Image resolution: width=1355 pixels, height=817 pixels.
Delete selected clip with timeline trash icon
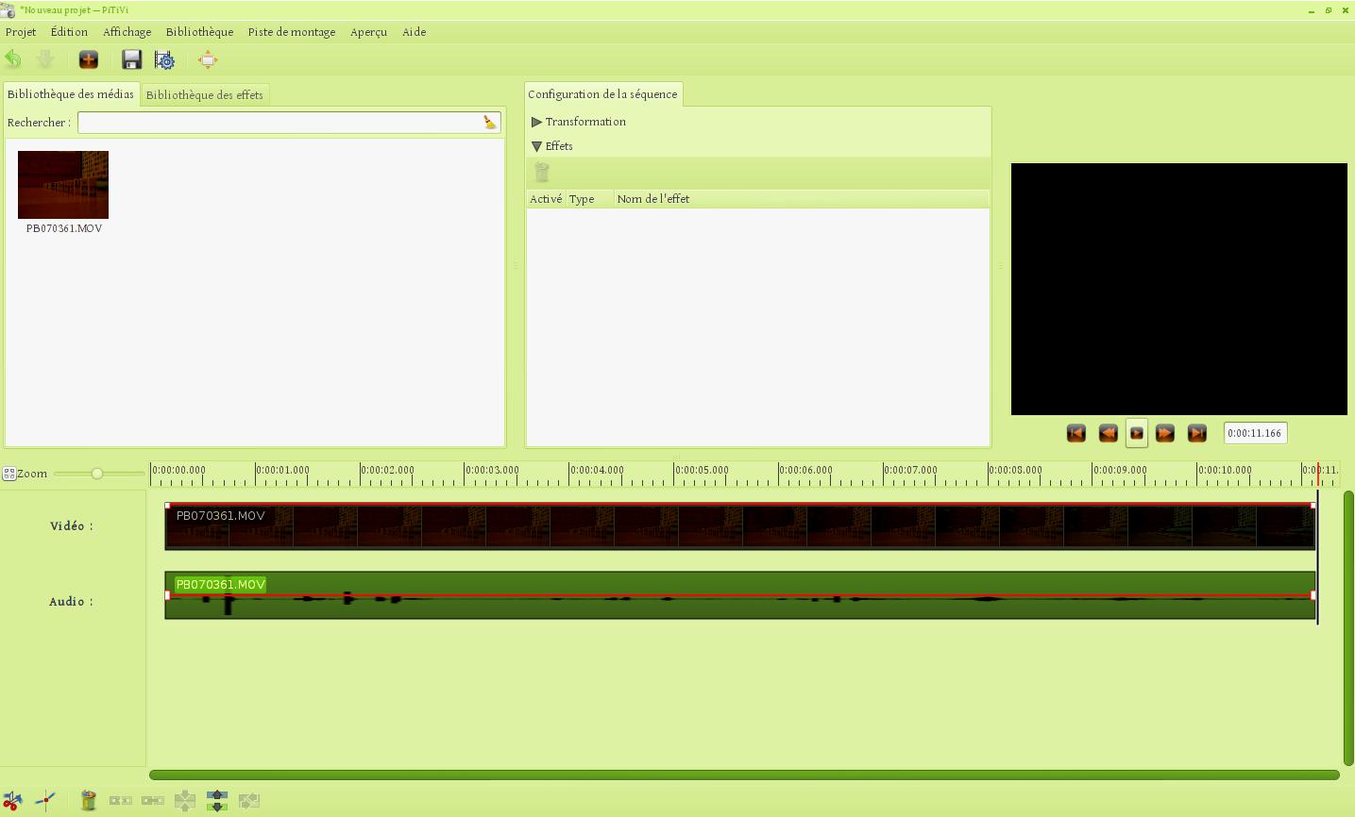pos(88,801)
